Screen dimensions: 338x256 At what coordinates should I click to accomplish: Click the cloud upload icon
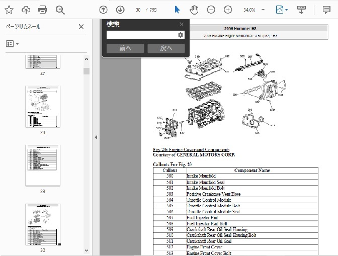tap(26, 10)
